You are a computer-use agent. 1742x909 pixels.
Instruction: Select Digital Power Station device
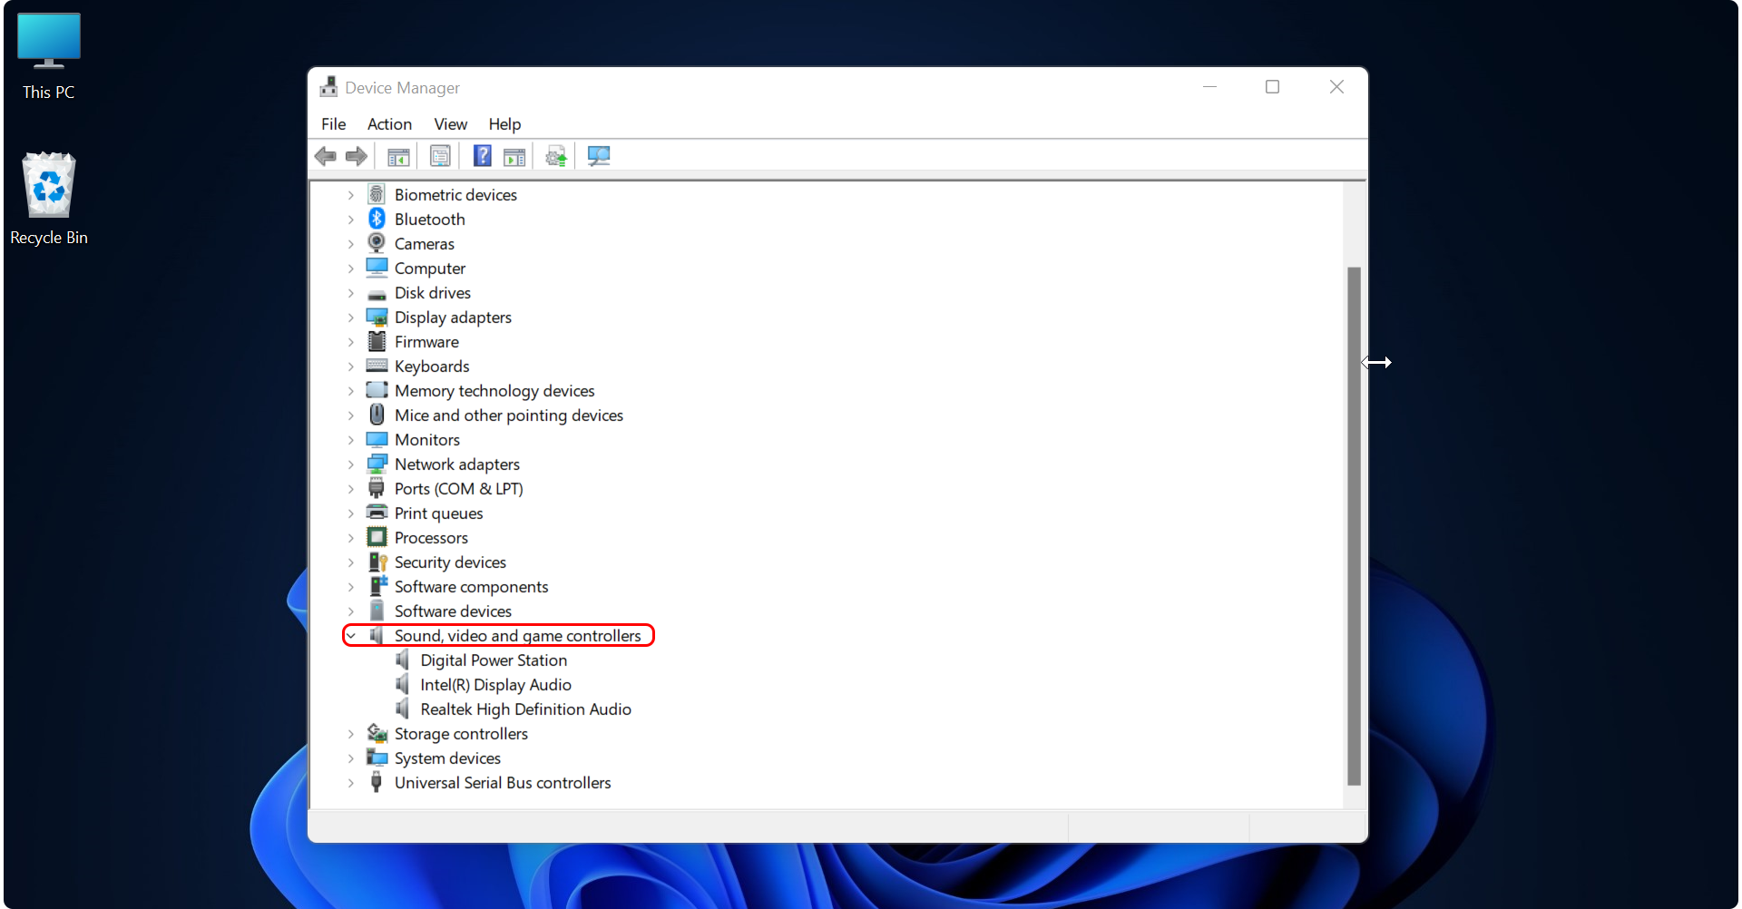coord(494,660)
